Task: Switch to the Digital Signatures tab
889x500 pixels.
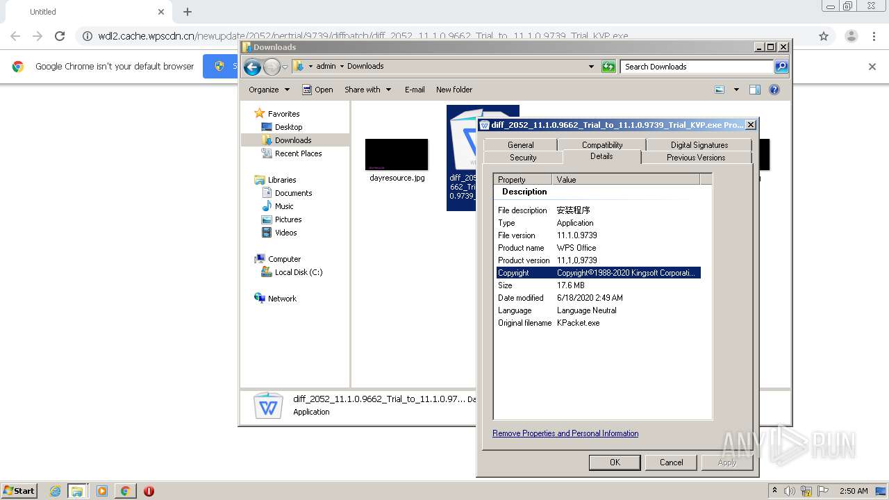Action: point(699,144)
